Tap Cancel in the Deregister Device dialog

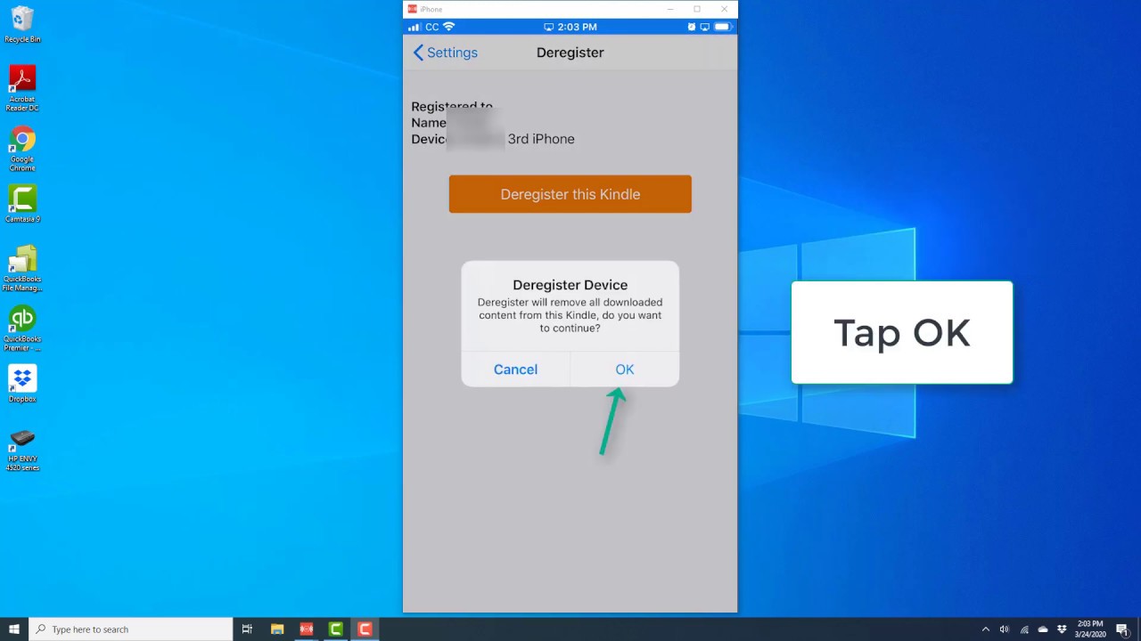coord(515,369)
